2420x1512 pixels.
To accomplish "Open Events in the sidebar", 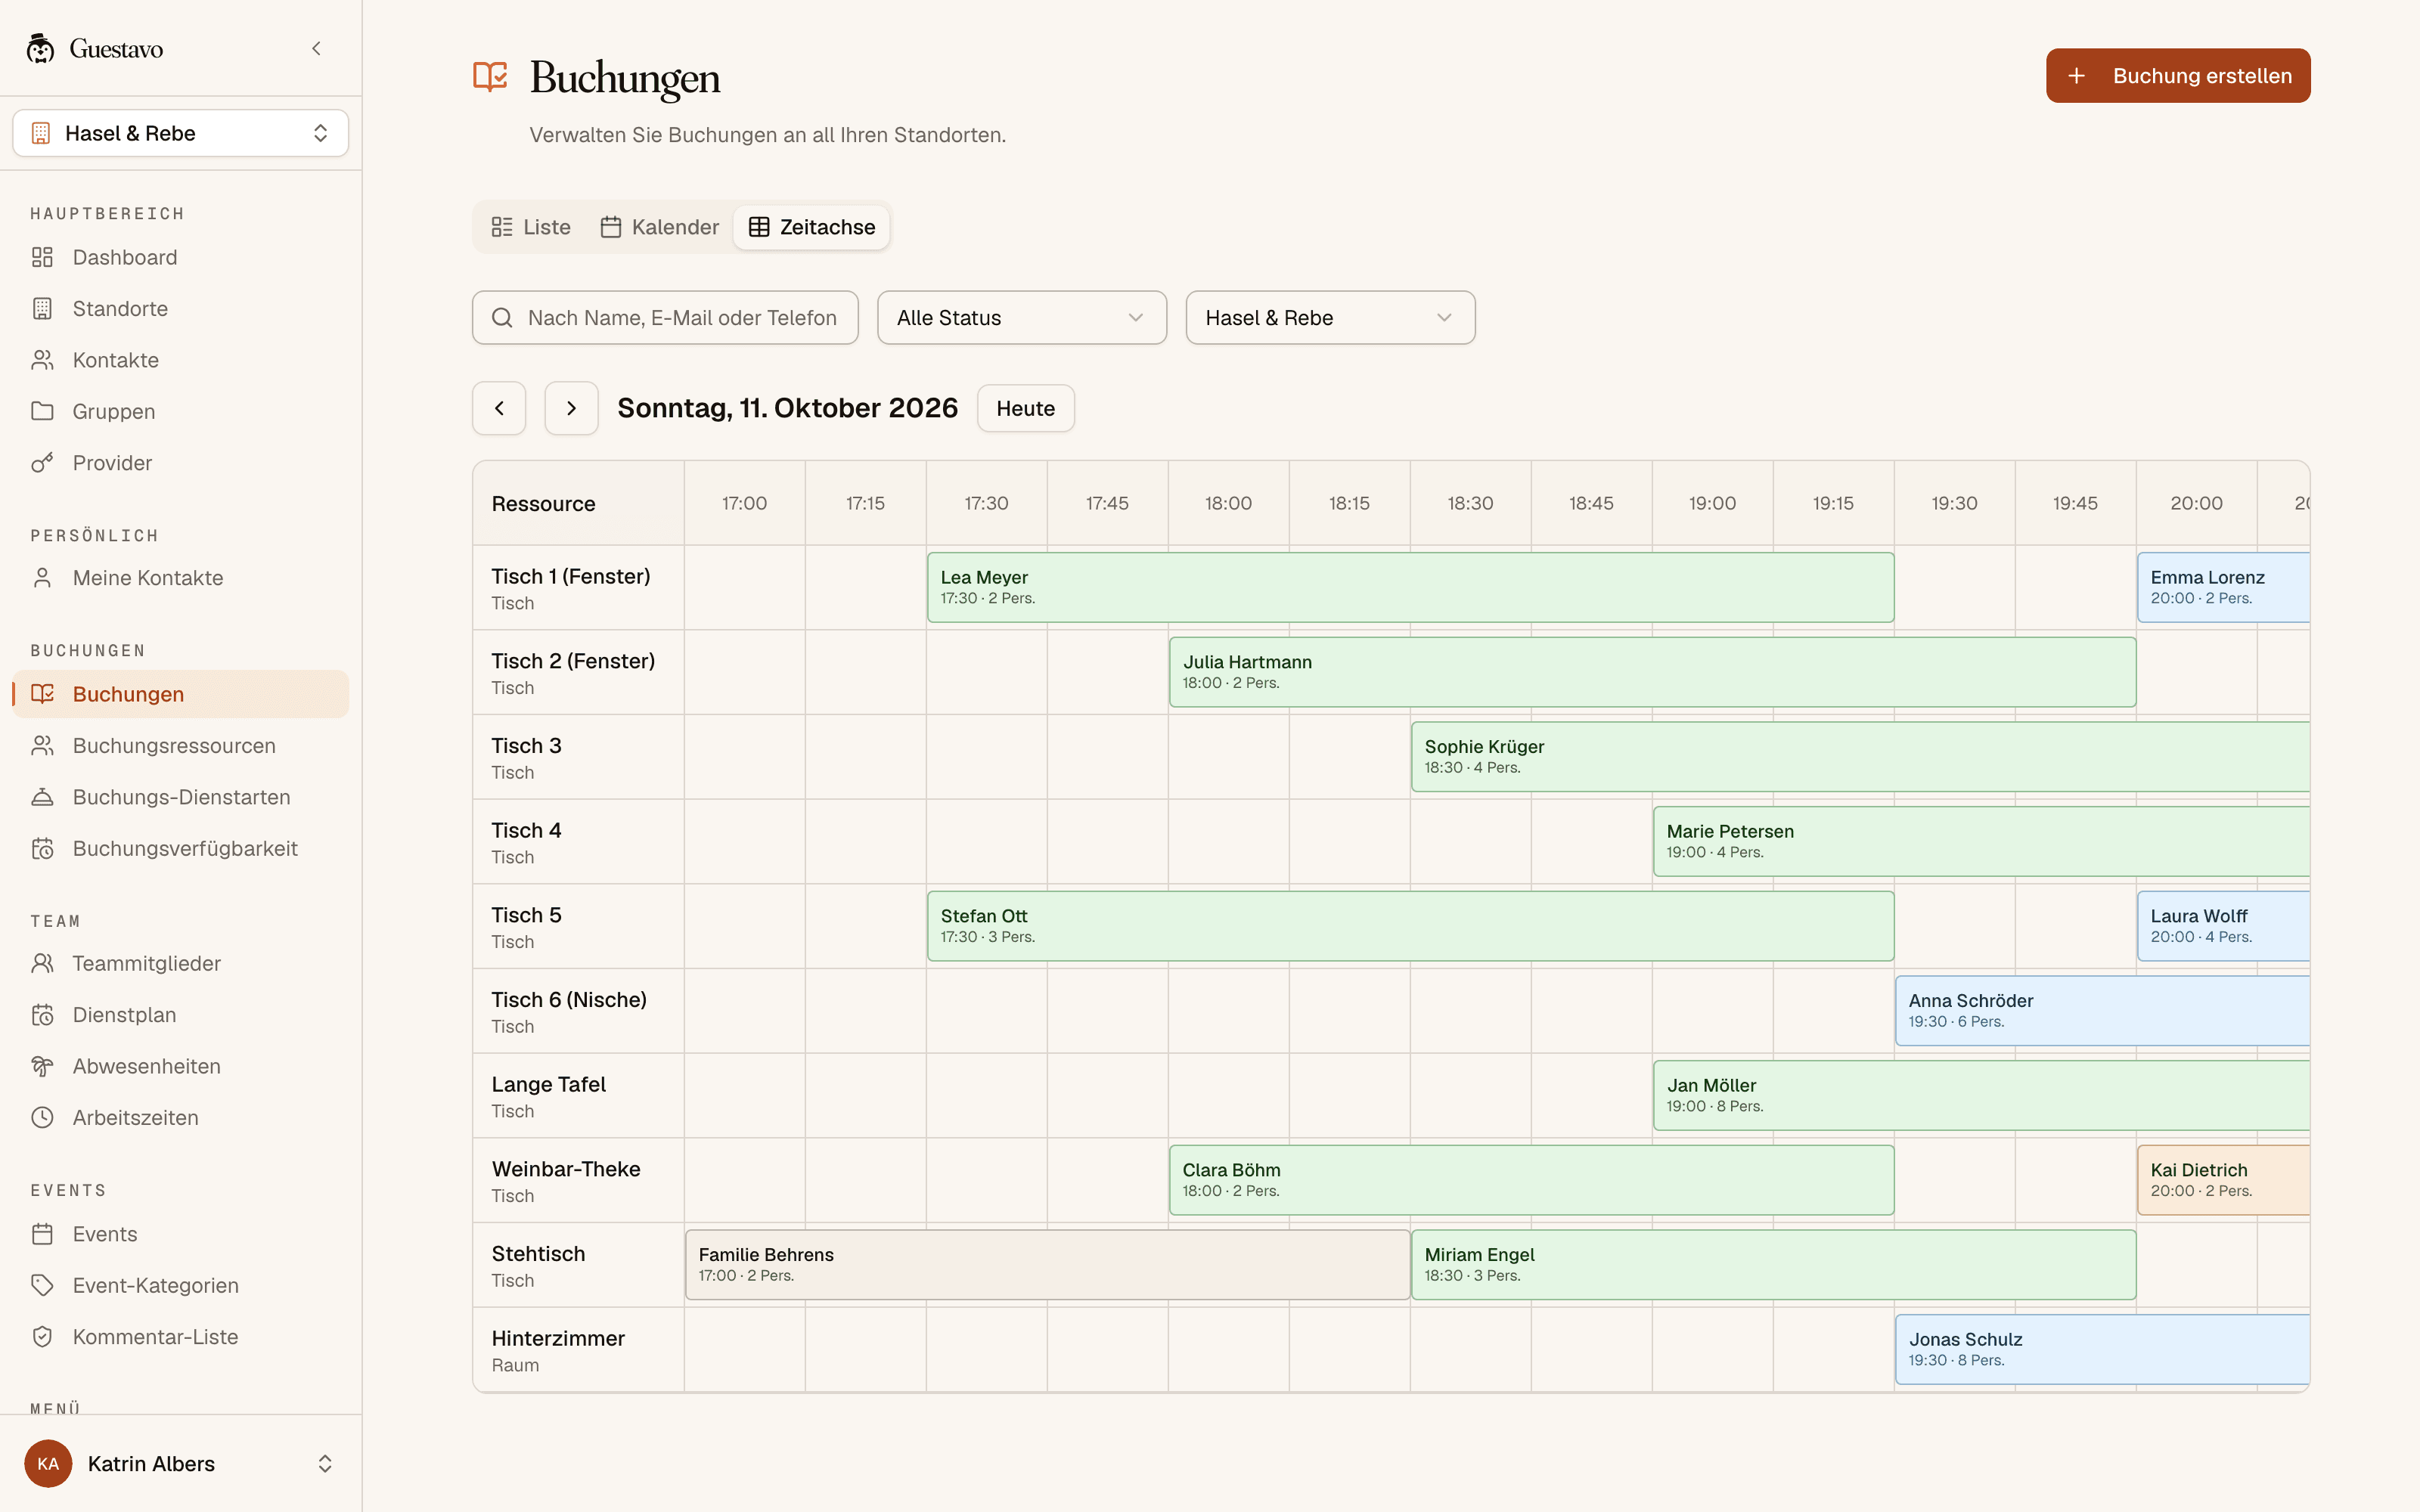I will pyautogui.click(x=181, y=1234).
